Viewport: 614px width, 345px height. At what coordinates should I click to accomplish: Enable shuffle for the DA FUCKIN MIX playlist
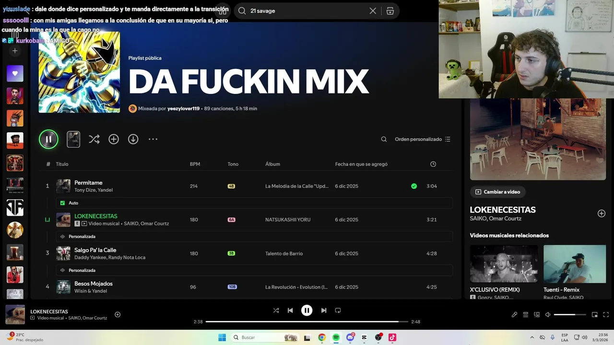tap(94, 139)
